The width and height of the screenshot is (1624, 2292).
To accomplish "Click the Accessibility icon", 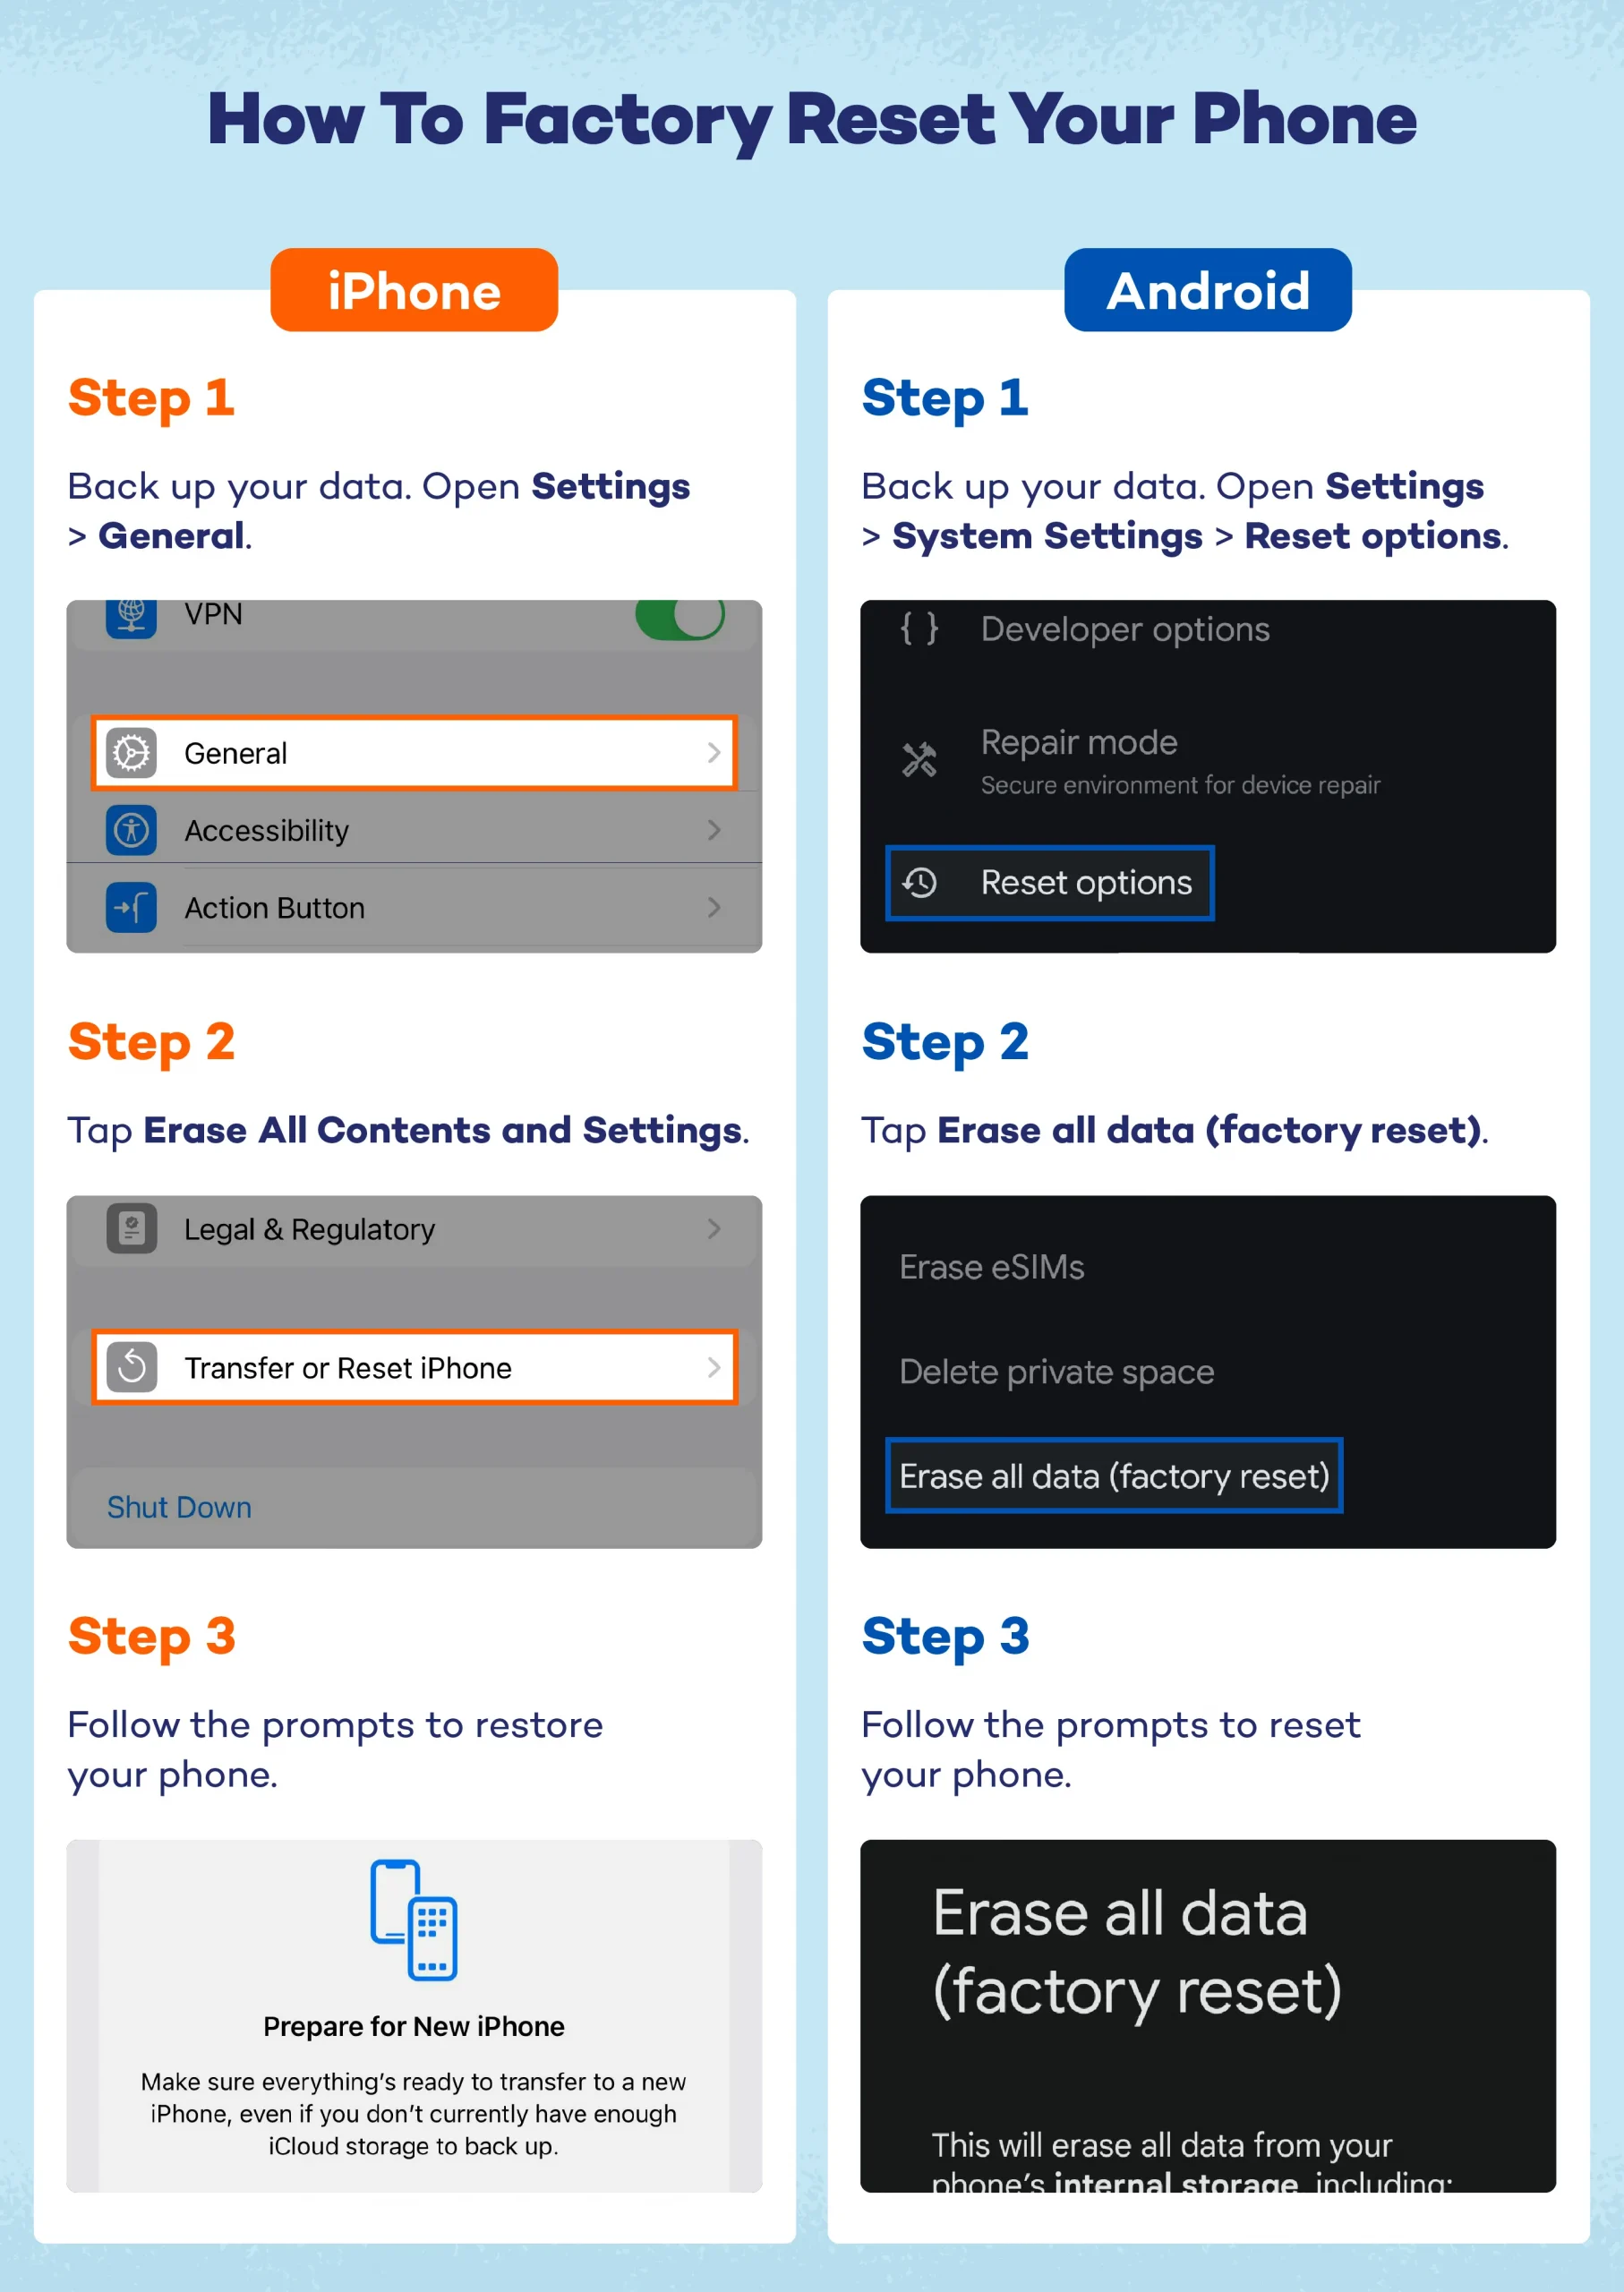I will click(x=133, y=831).
